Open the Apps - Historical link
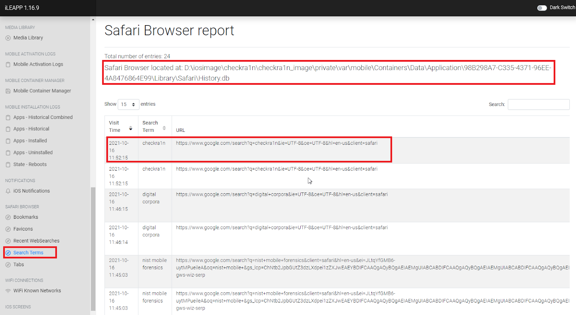 coord(31,129)
